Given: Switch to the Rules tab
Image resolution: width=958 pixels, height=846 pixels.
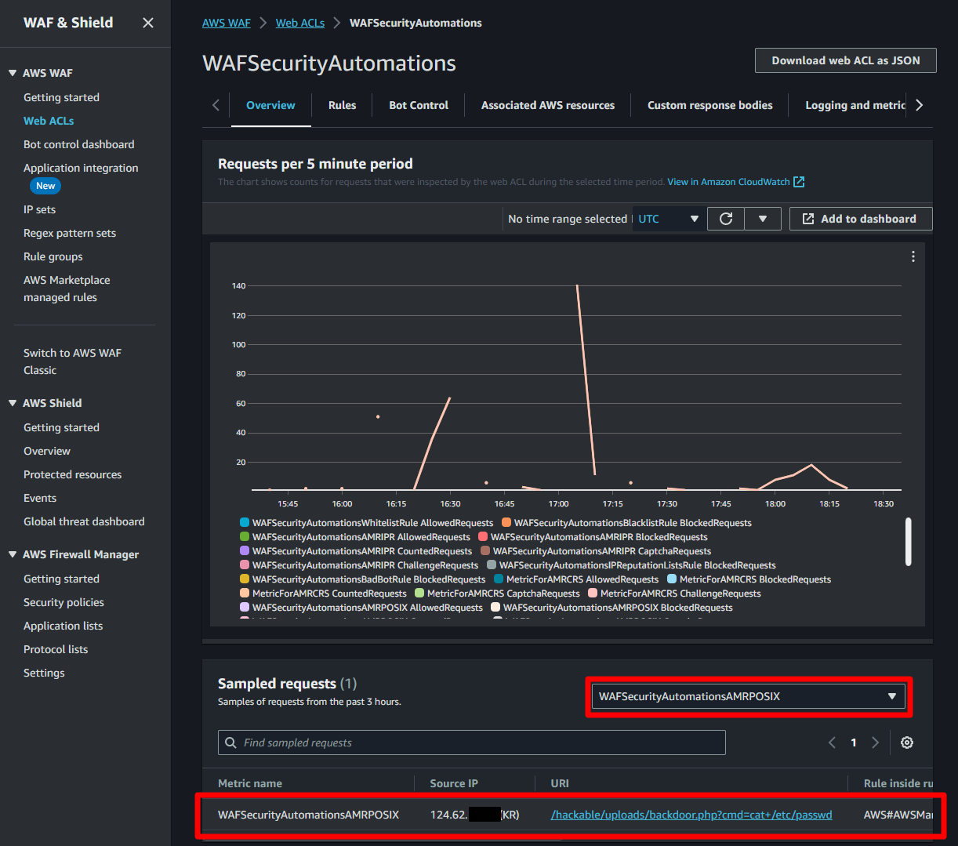Looking at the screenshot, I should point(342,105).
